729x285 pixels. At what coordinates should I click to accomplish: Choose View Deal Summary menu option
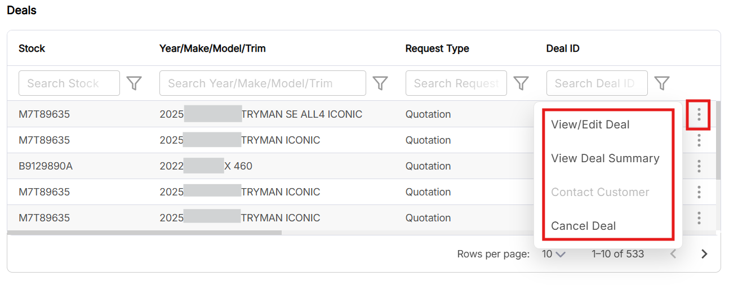[604, 158]
